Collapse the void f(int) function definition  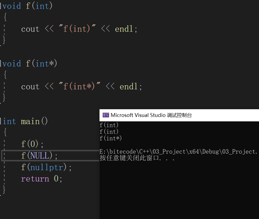tap(1, 6)
